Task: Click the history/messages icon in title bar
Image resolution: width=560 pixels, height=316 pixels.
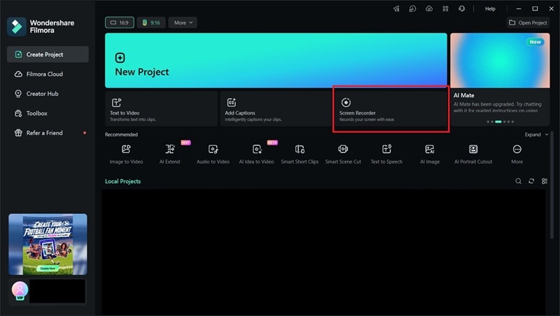Action: tap(412, 8)
